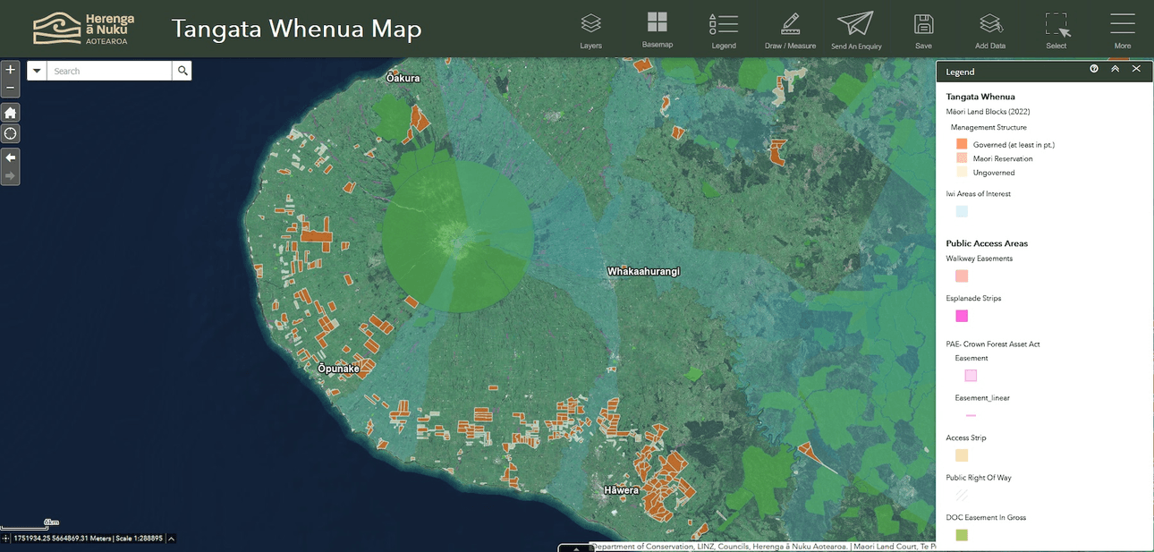Return map to home extent

(10, 113)
